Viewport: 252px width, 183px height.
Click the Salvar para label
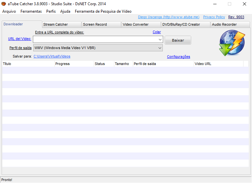[22, 57]
